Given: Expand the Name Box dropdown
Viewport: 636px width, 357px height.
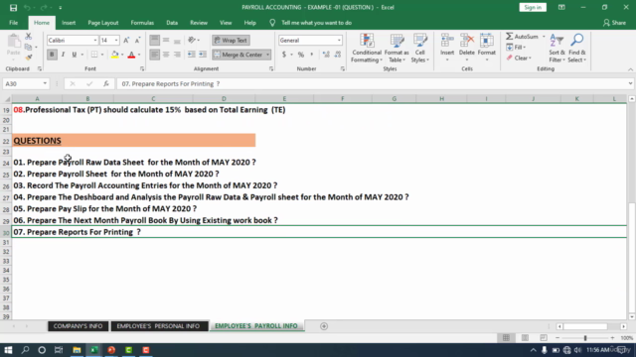Looking at the screenshot, I should point(45,83).
